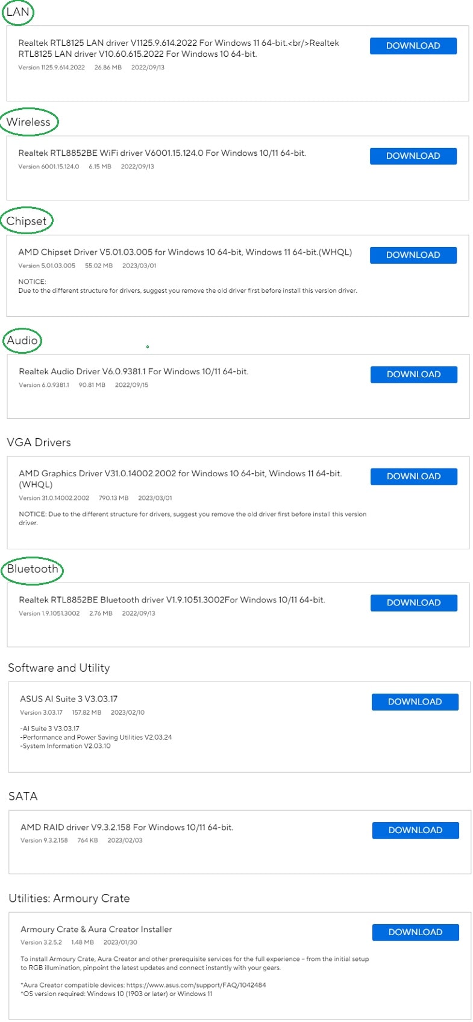The image size is (473, 1022).
Task: Click the LAN section heading
Action: [17, 12]
